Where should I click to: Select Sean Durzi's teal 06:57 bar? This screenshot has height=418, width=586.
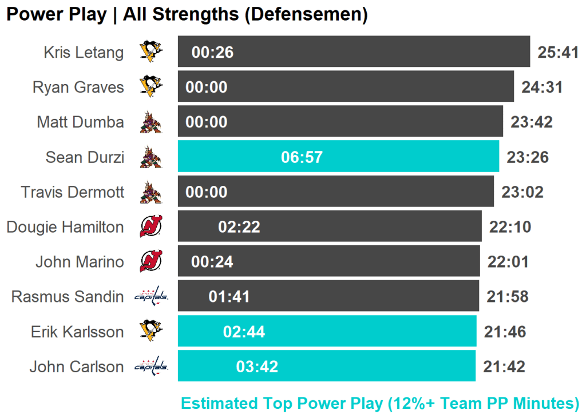[338, 157]
